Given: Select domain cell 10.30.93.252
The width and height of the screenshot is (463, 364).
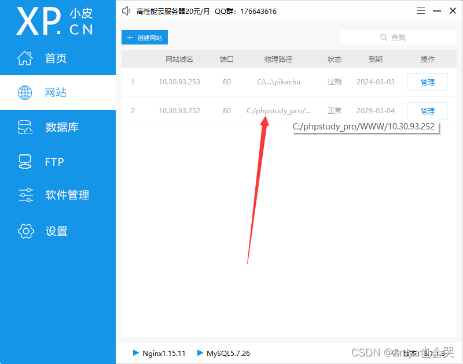Looking at the screenshot, I should [179, 110].
